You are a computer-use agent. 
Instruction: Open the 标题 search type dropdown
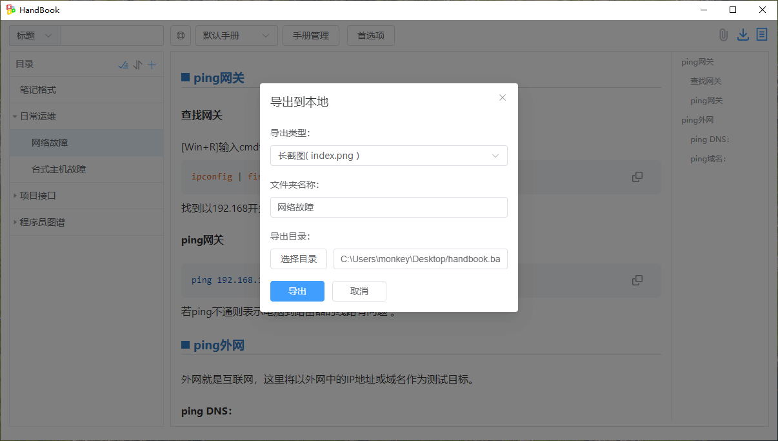click(x=35, y=36)
